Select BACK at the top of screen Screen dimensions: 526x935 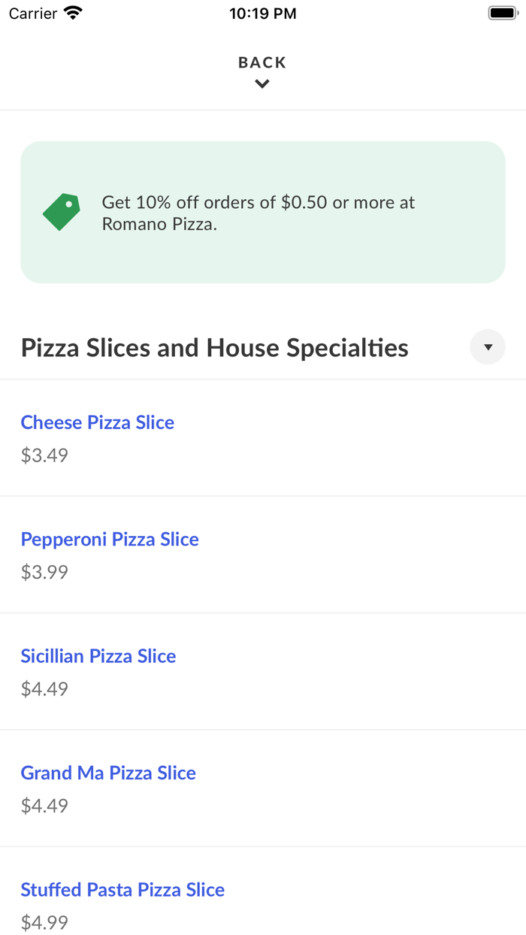(261, 62)
